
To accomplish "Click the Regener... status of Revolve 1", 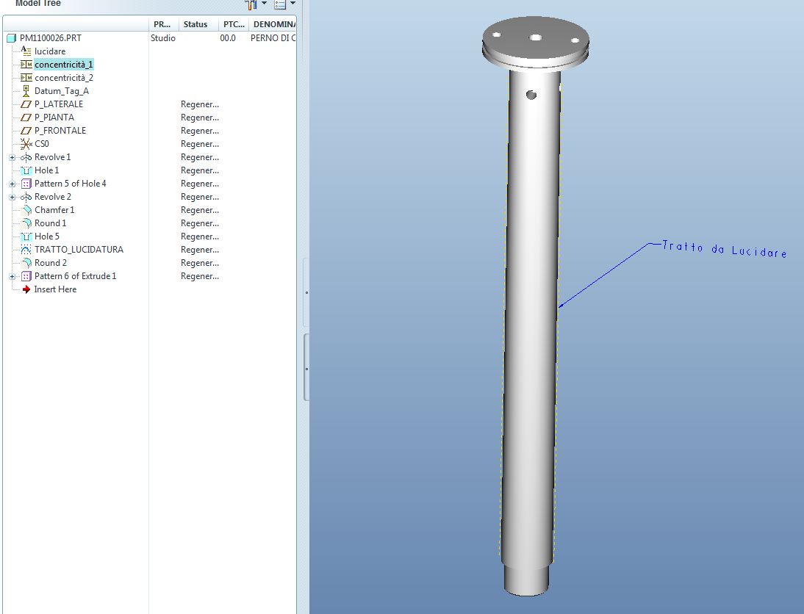I will [x=199, y=157].
